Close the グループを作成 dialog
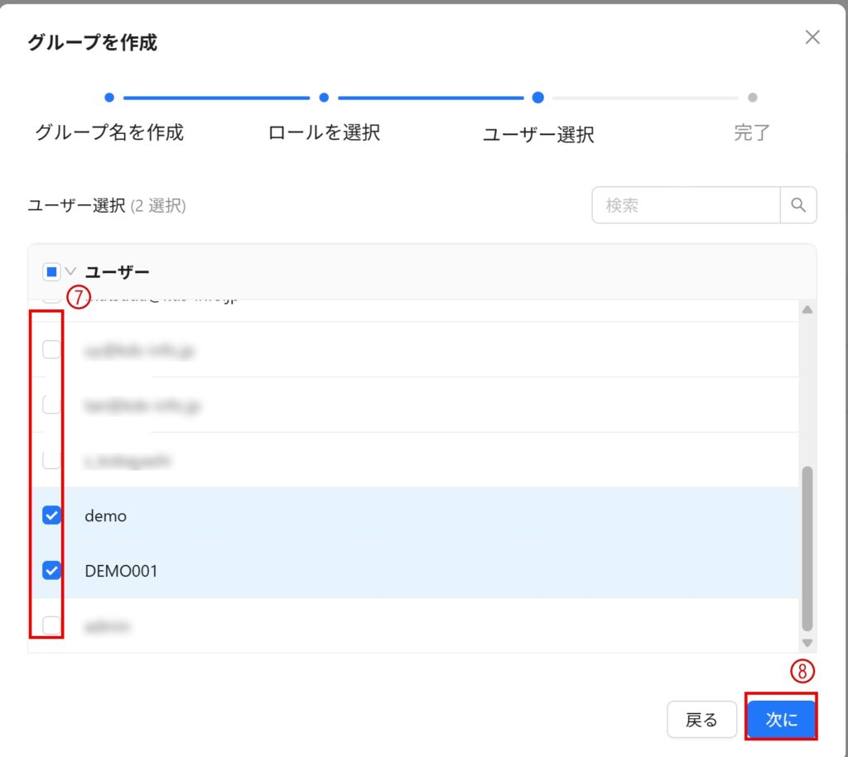848x757 pixels. tap(812, 37)
